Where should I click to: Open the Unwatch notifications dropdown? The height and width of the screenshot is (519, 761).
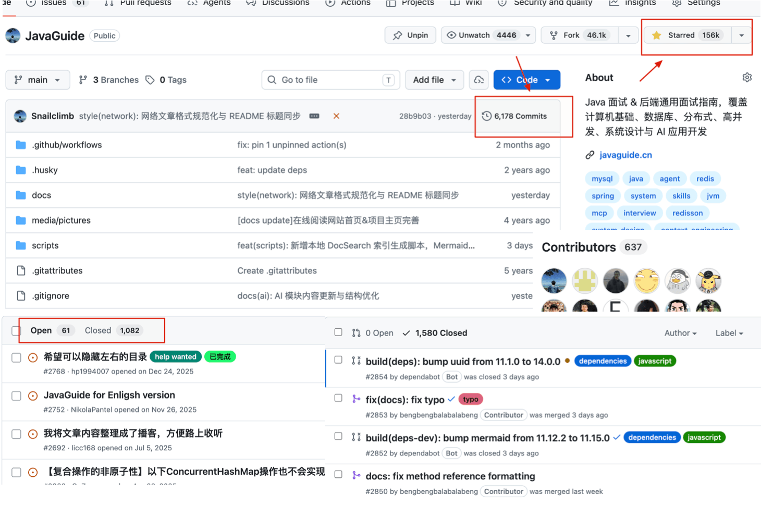[x=528, y=35]
